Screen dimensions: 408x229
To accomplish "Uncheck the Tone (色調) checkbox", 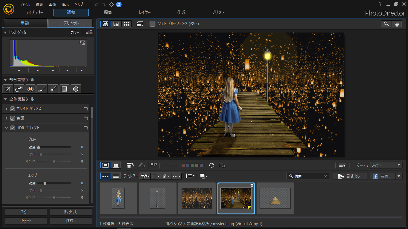I will [x=13, y=118].
